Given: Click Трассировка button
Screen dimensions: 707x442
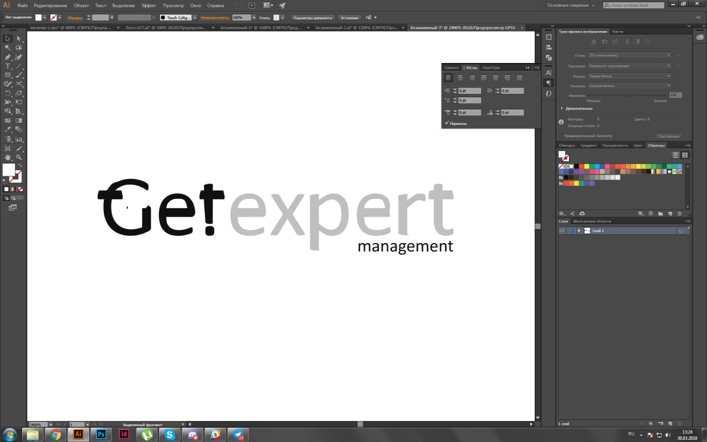Looking at the screenshot, I should (668, 136).
